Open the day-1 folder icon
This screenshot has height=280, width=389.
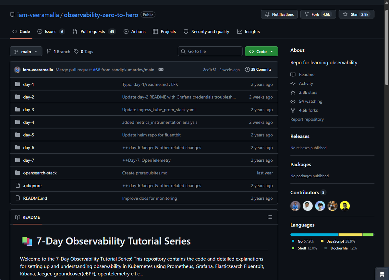[x=18, y=84]
